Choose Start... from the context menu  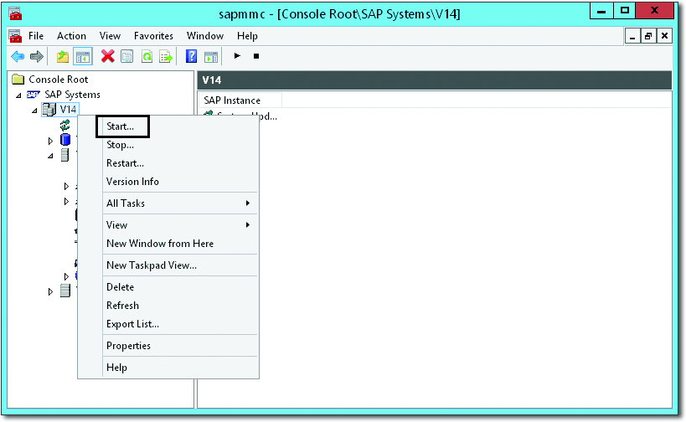coord(122,126)
